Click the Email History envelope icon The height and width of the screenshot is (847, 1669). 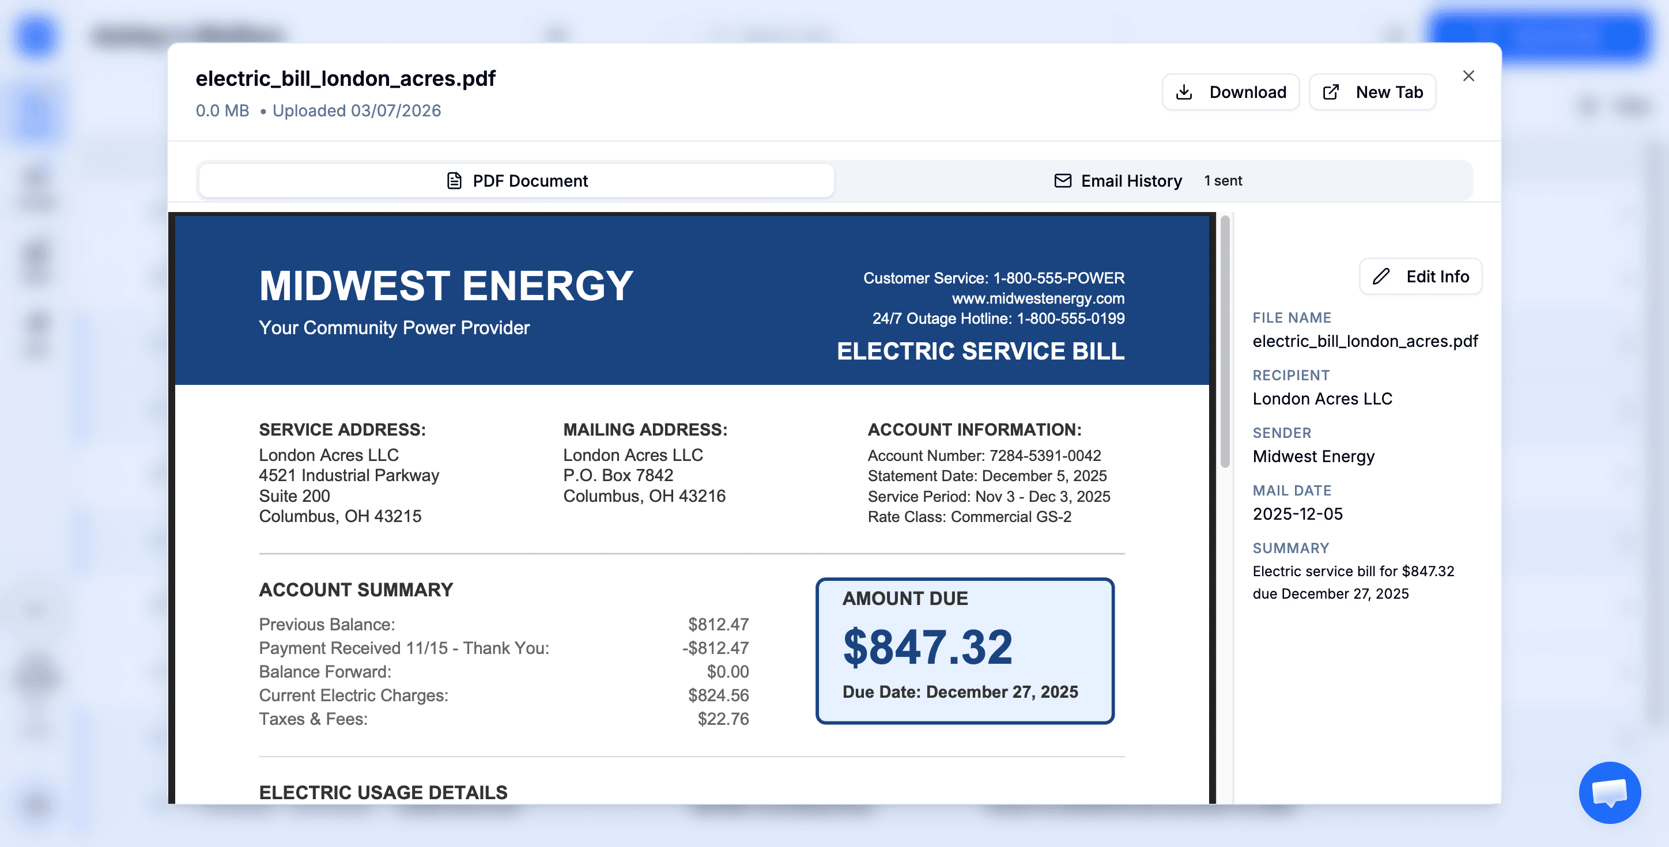click(x=1063, y=181)
